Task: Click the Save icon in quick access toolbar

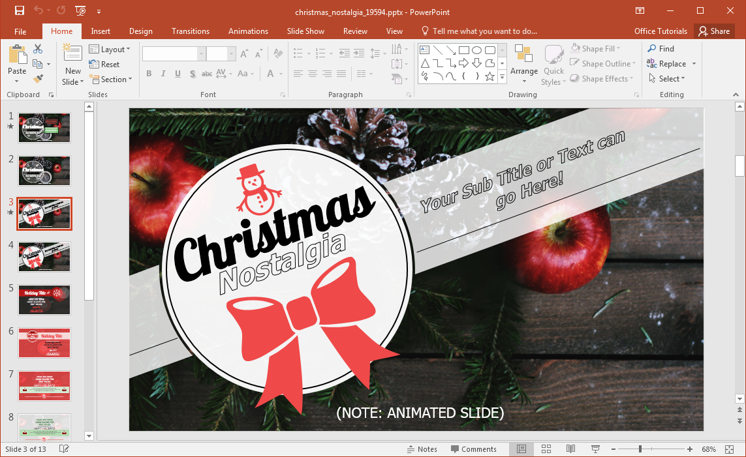Action: point(19,11)
